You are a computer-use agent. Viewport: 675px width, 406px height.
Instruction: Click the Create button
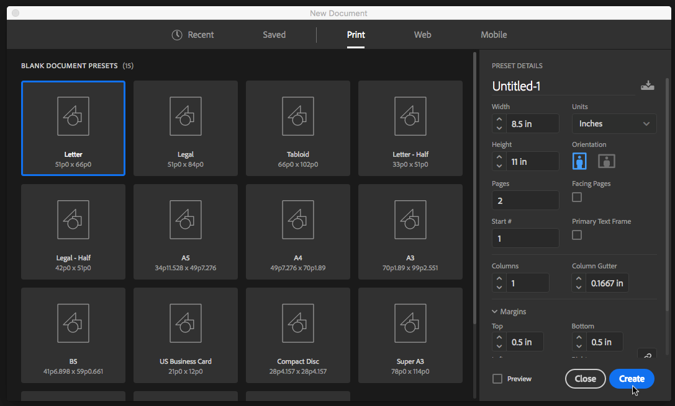[632, 379]
